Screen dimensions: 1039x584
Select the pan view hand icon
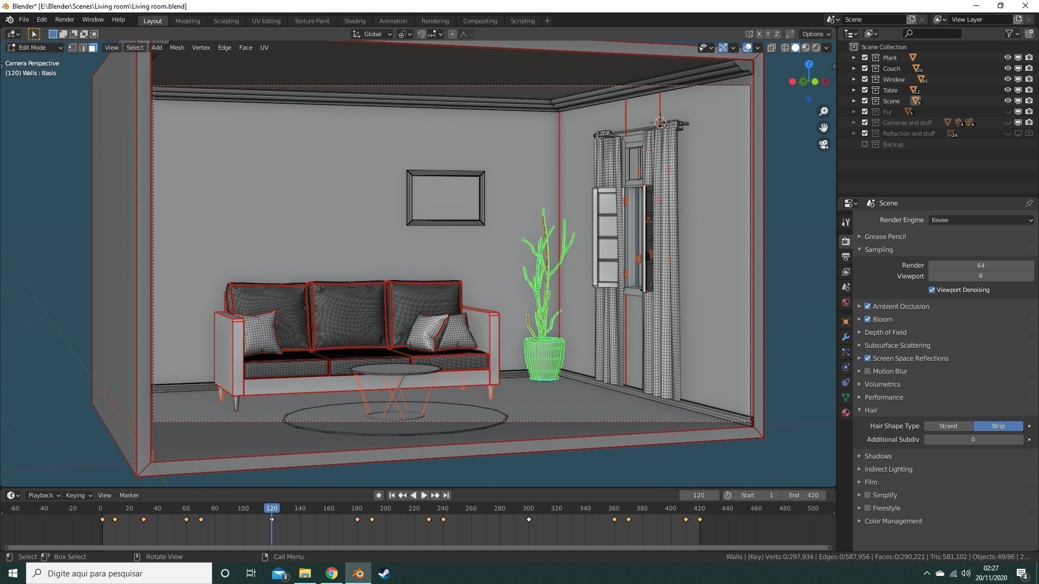pyautogui.click(x=823, y=128)
